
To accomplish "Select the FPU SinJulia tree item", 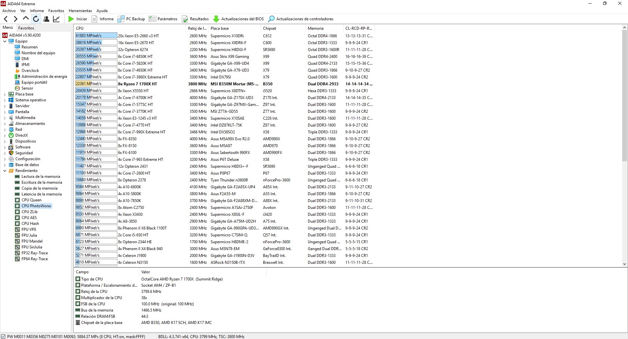I will [x=32, y=247].
